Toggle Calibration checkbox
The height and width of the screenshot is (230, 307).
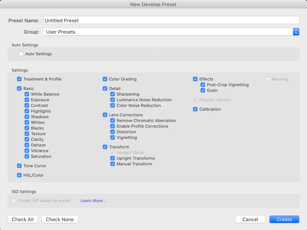pos(195,109)
